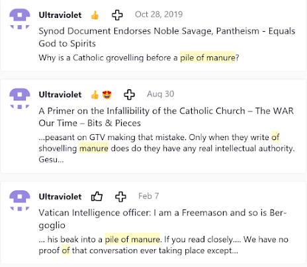Image resolution: width=307 pixels, height=267 pixels.
Task: Open Primer on Infallibility of Catholic Church post
Action: (x=166, y=117)
